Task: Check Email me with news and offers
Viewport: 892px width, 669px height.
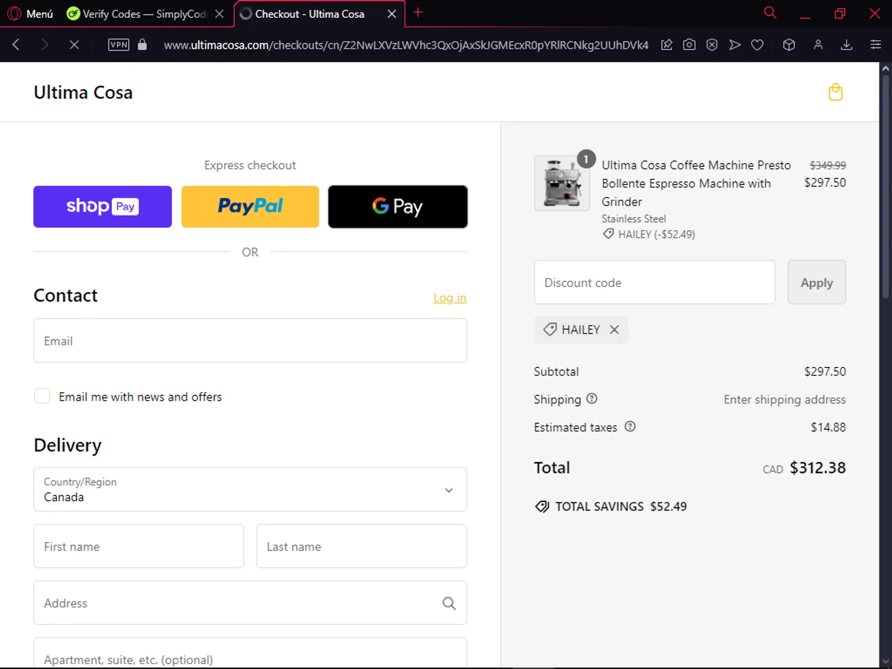Action: point(42,396)
